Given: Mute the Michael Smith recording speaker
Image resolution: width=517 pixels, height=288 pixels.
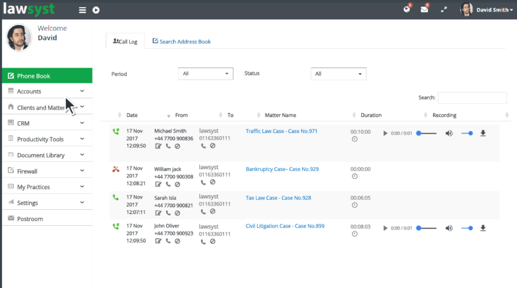Looking at the screenshot, I should [x=449, y=133].
